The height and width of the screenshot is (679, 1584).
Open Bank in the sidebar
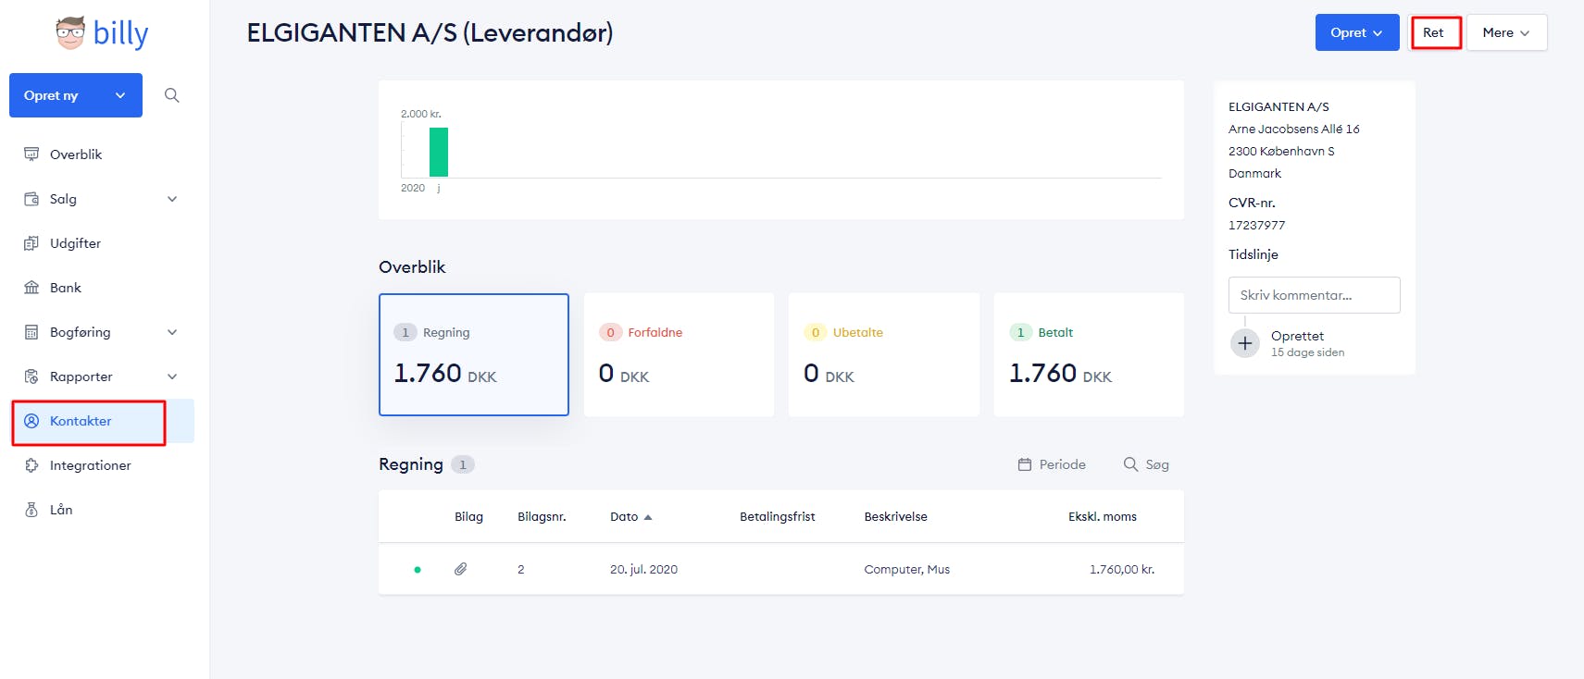(x=66, y=288)
